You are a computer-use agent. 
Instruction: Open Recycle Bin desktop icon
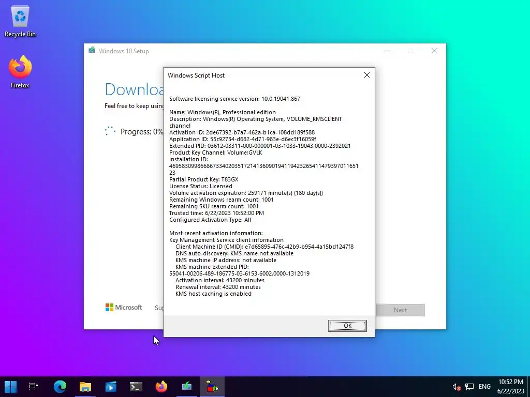[20, 21]
